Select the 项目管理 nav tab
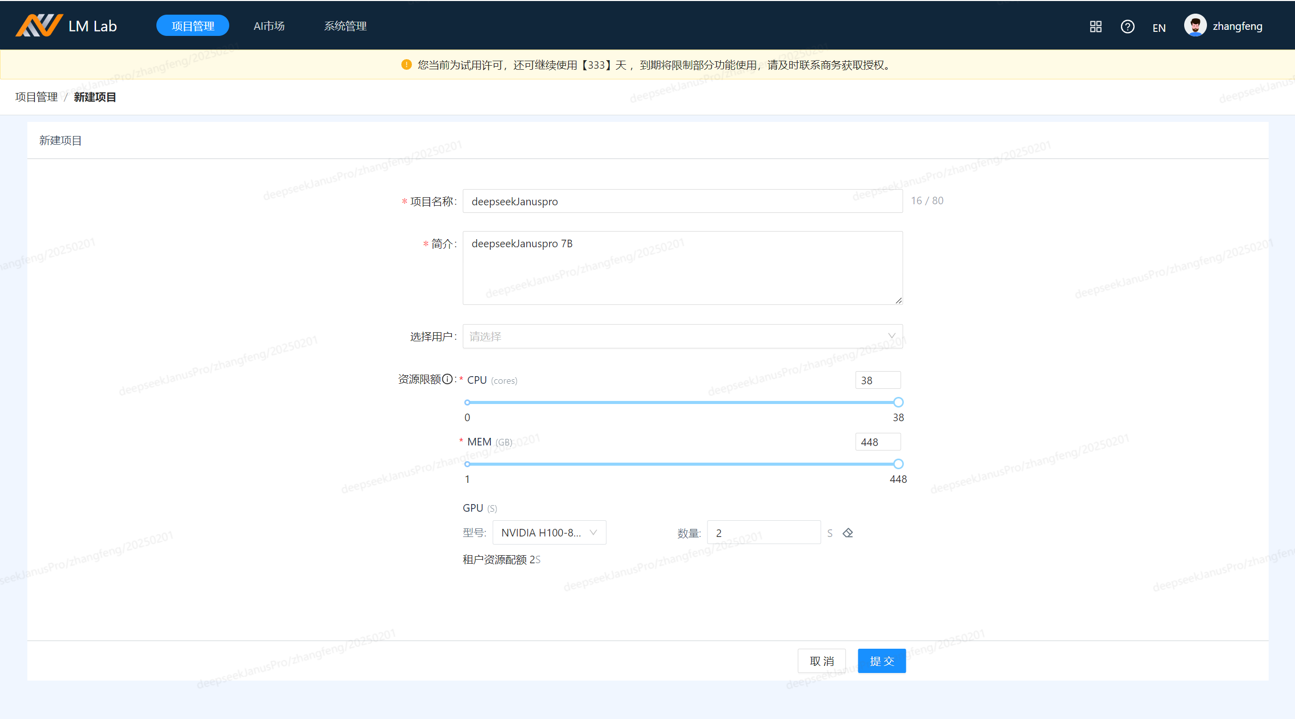This screenshot has height=719, width=1295. click(x=193, y=26)
